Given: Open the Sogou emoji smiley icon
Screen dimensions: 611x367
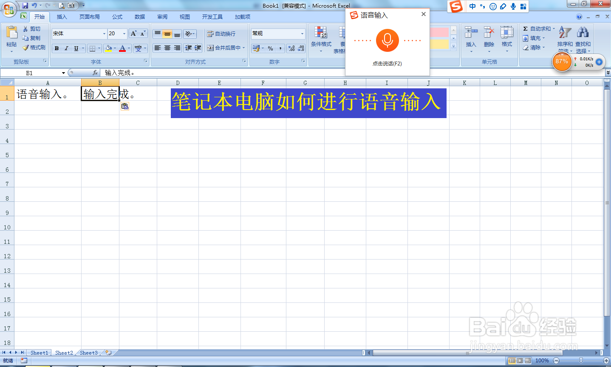Looking at the screenshot, I should [493, 6].
